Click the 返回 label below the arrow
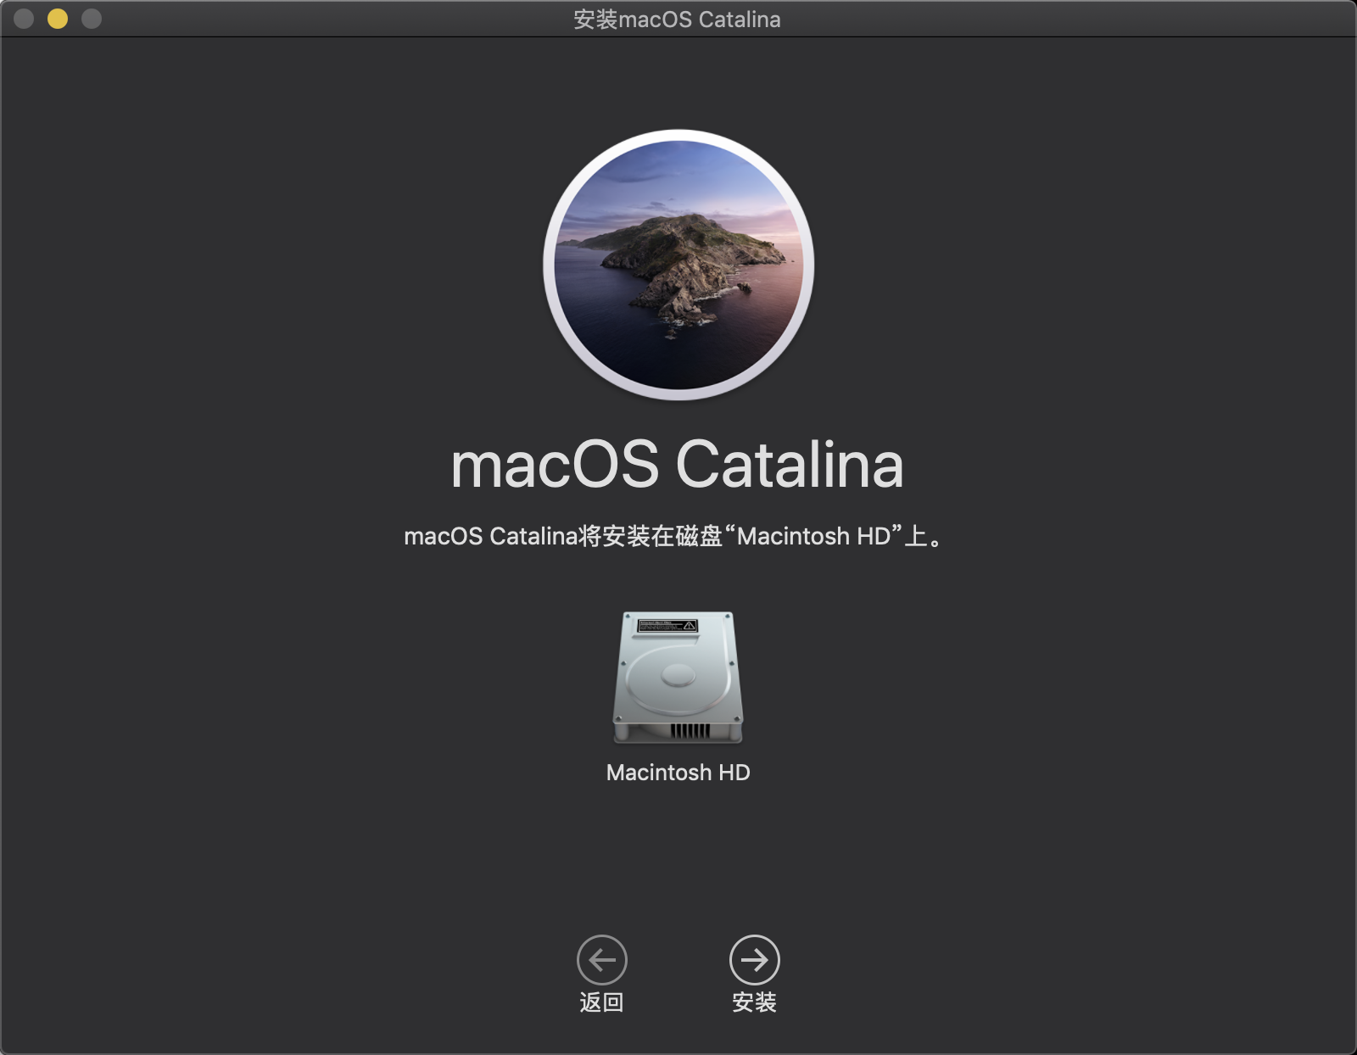The height and width of the screenshot is (1055, 1357). coord(601,1002)
